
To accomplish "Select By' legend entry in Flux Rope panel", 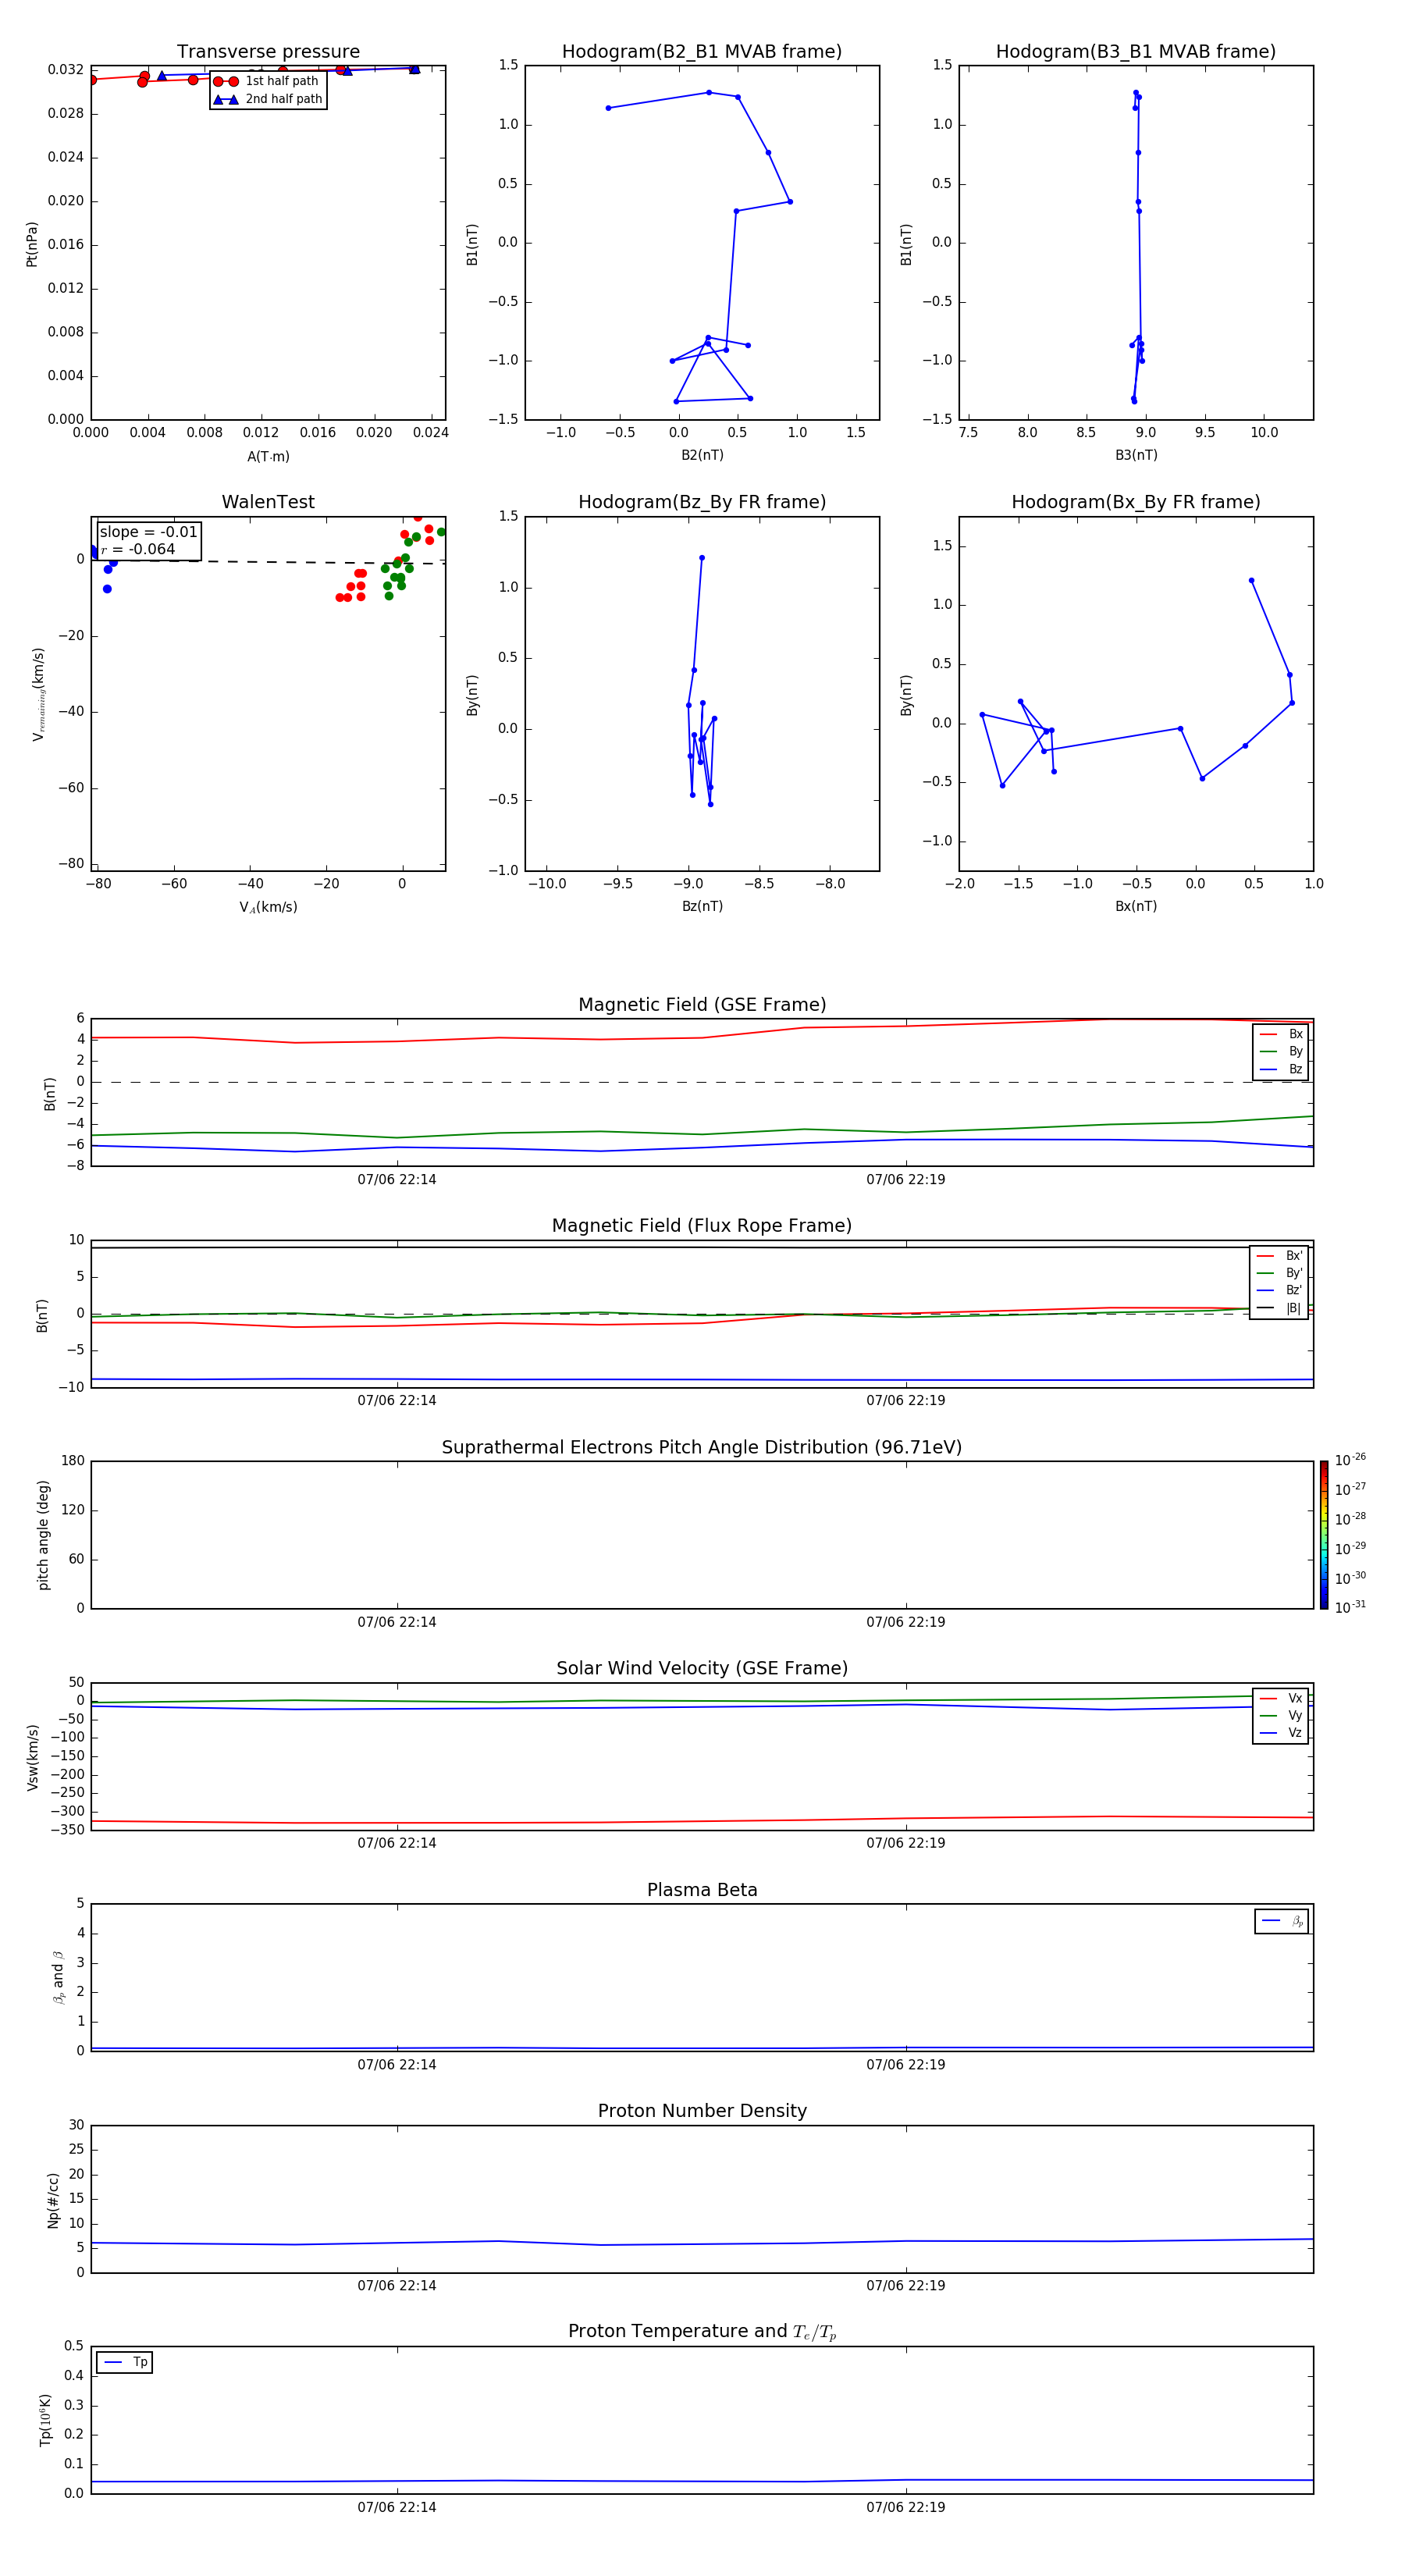I will pyautogui.click(x=1279, y=1273).
